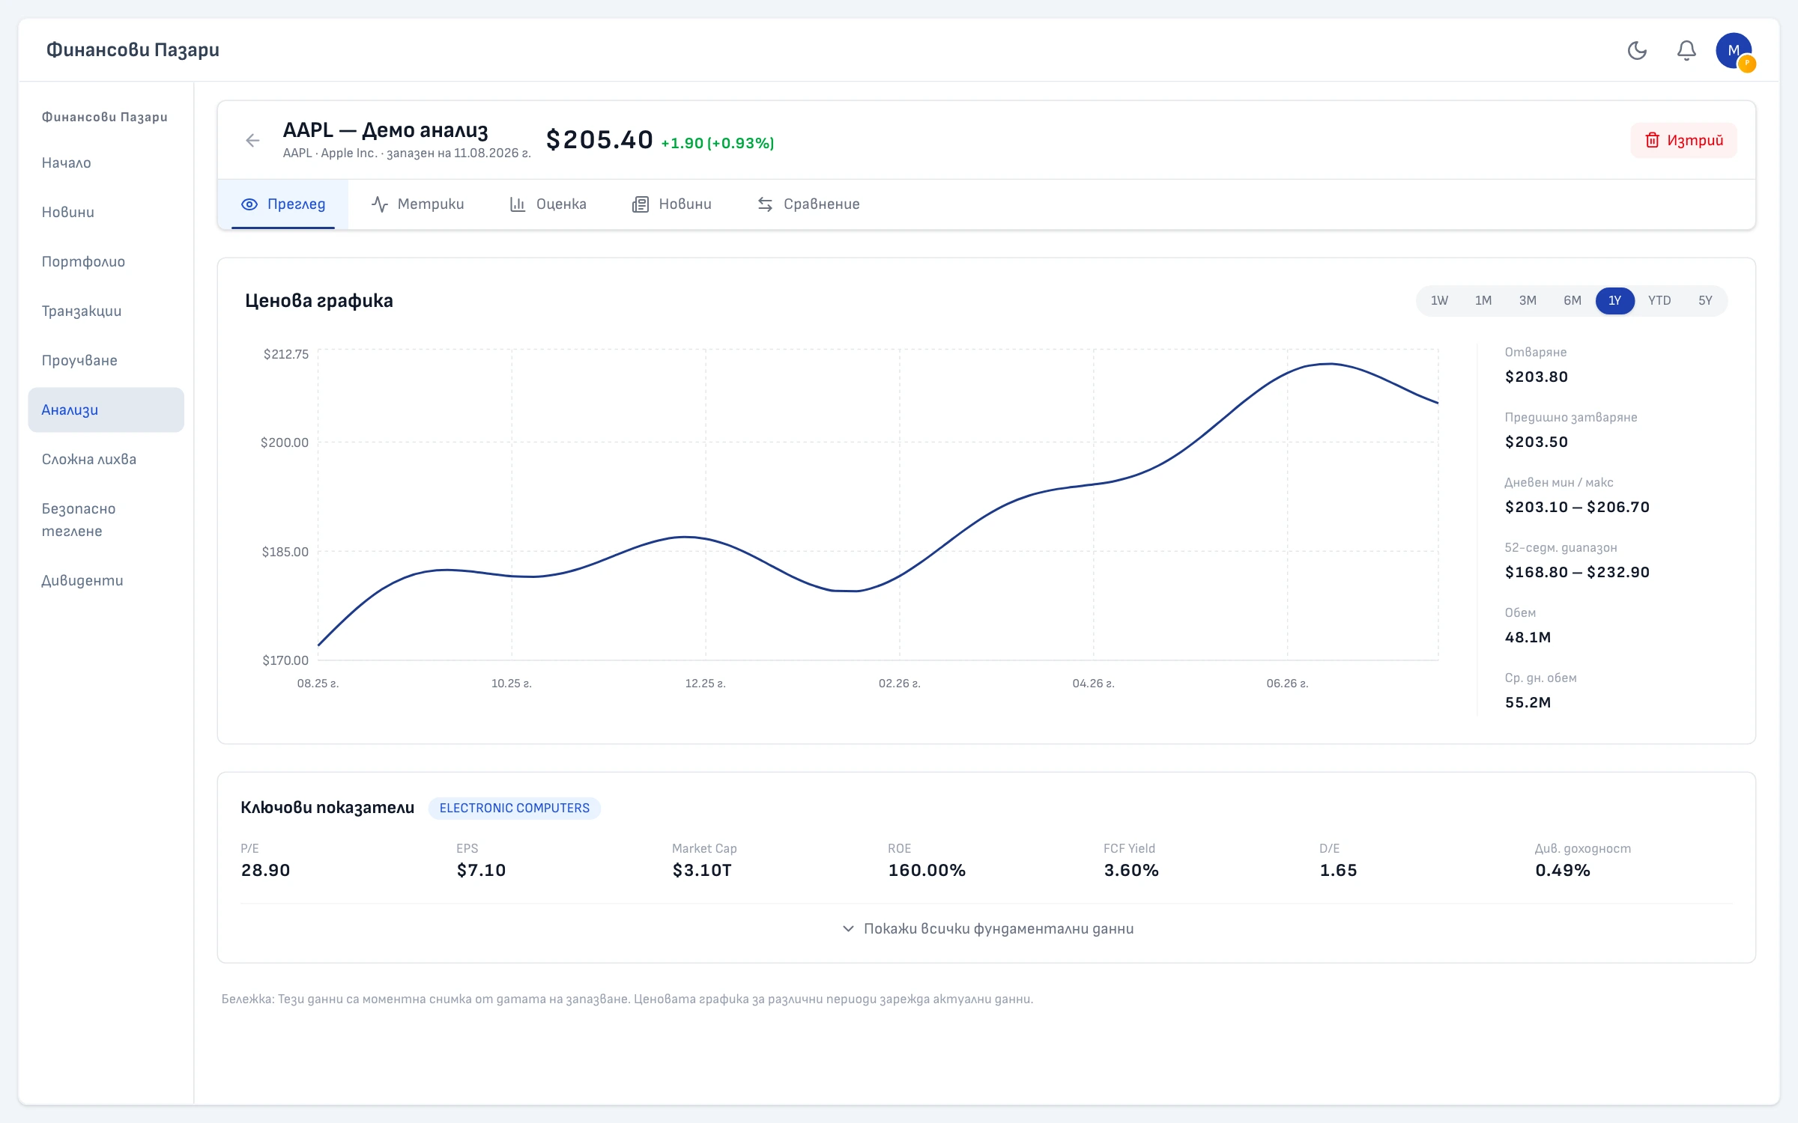Click the $205.40 current price
1798x1123 pixels.
[x=599, y=140]
